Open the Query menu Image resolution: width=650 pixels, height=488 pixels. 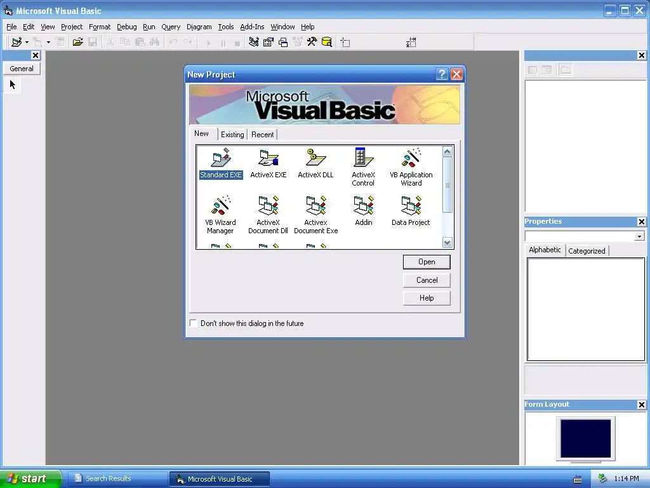tap(171, 27)
